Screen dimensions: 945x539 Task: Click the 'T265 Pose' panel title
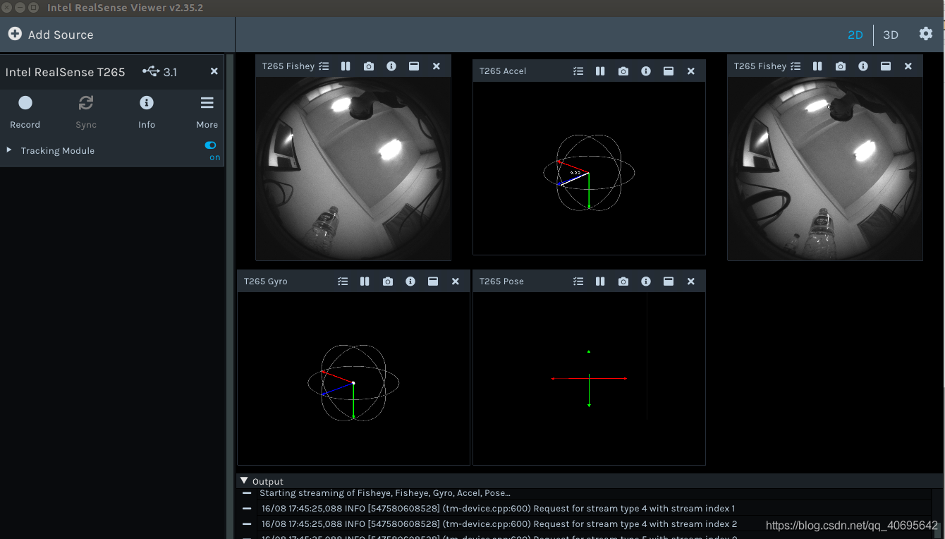pos(501,281)
